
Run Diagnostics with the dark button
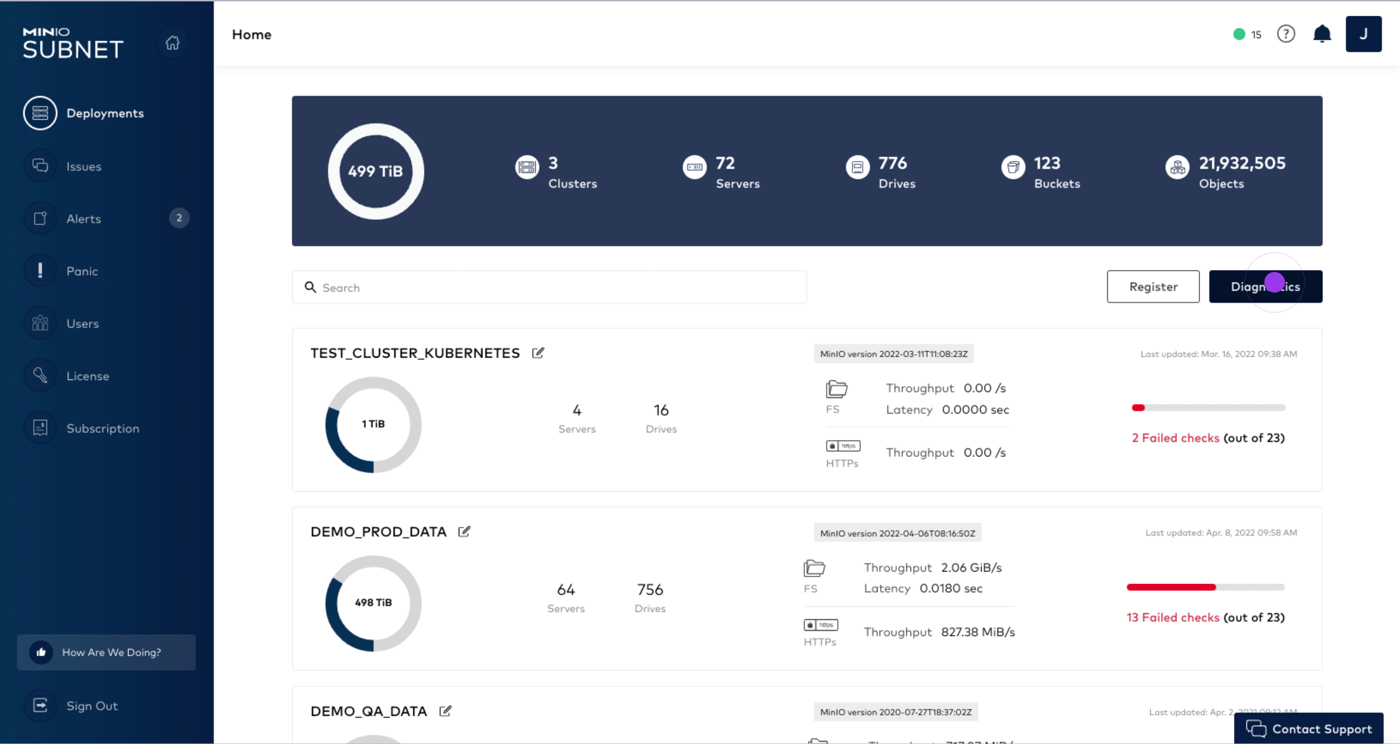(x=1265, y=286)
